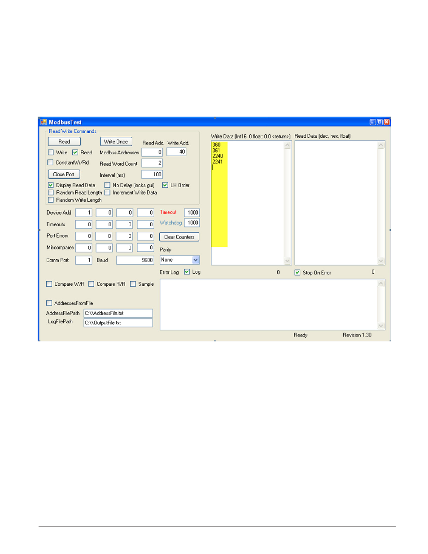Click Error Log scrollbar down arrow

point(381,326)
